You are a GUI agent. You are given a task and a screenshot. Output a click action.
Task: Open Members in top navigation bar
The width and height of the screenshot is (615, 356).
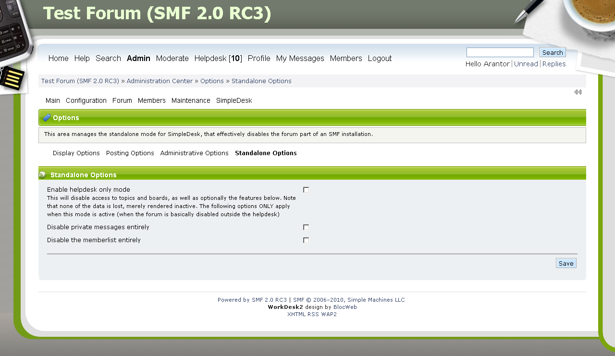[346, 58]
